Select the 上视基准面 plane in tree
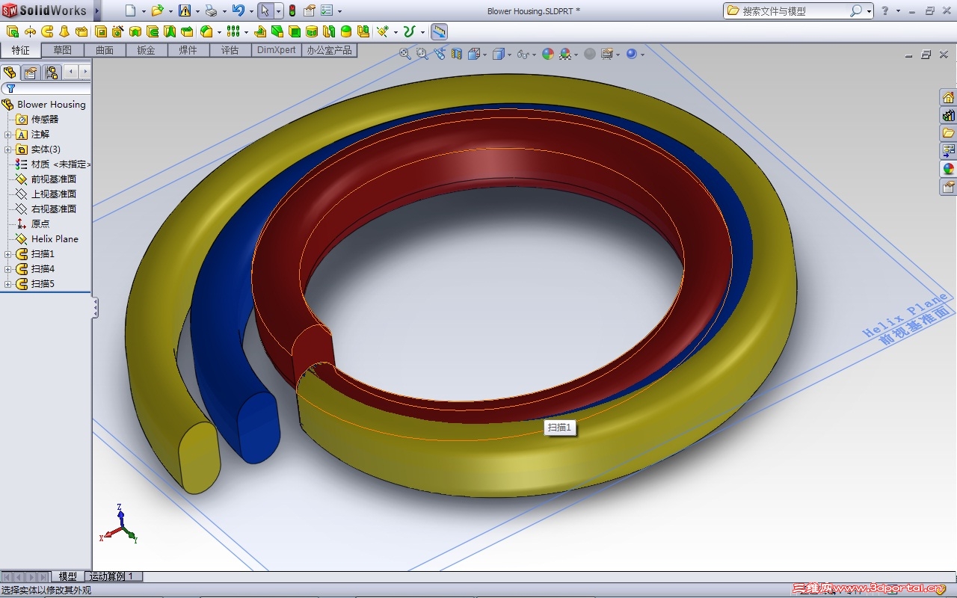This screenshot has height=598, width=957. tap(46, 194)
